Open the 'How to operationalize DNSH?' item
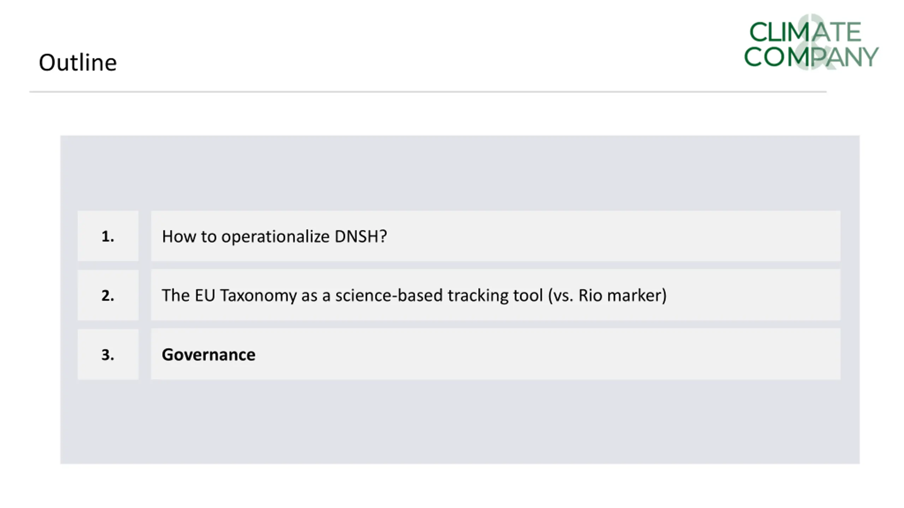This screenshot has height=508, width=904. (495, 236)
